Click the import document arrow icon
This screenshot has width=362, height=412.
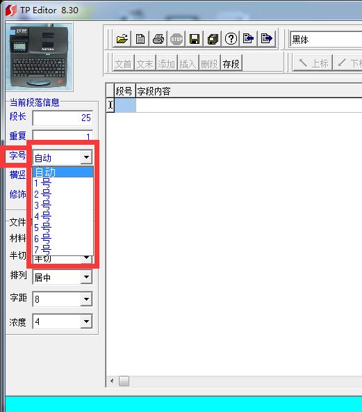click(x=249, y=39)
